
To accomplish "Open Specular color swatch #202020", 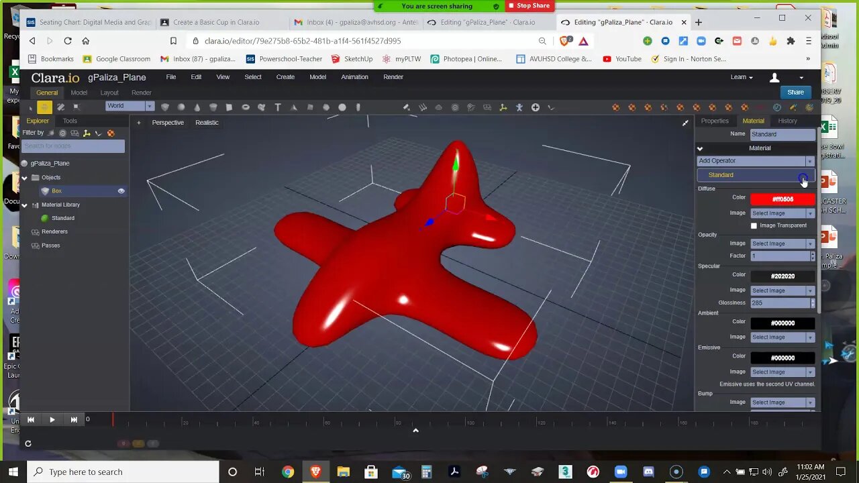I will pos(782,276).
